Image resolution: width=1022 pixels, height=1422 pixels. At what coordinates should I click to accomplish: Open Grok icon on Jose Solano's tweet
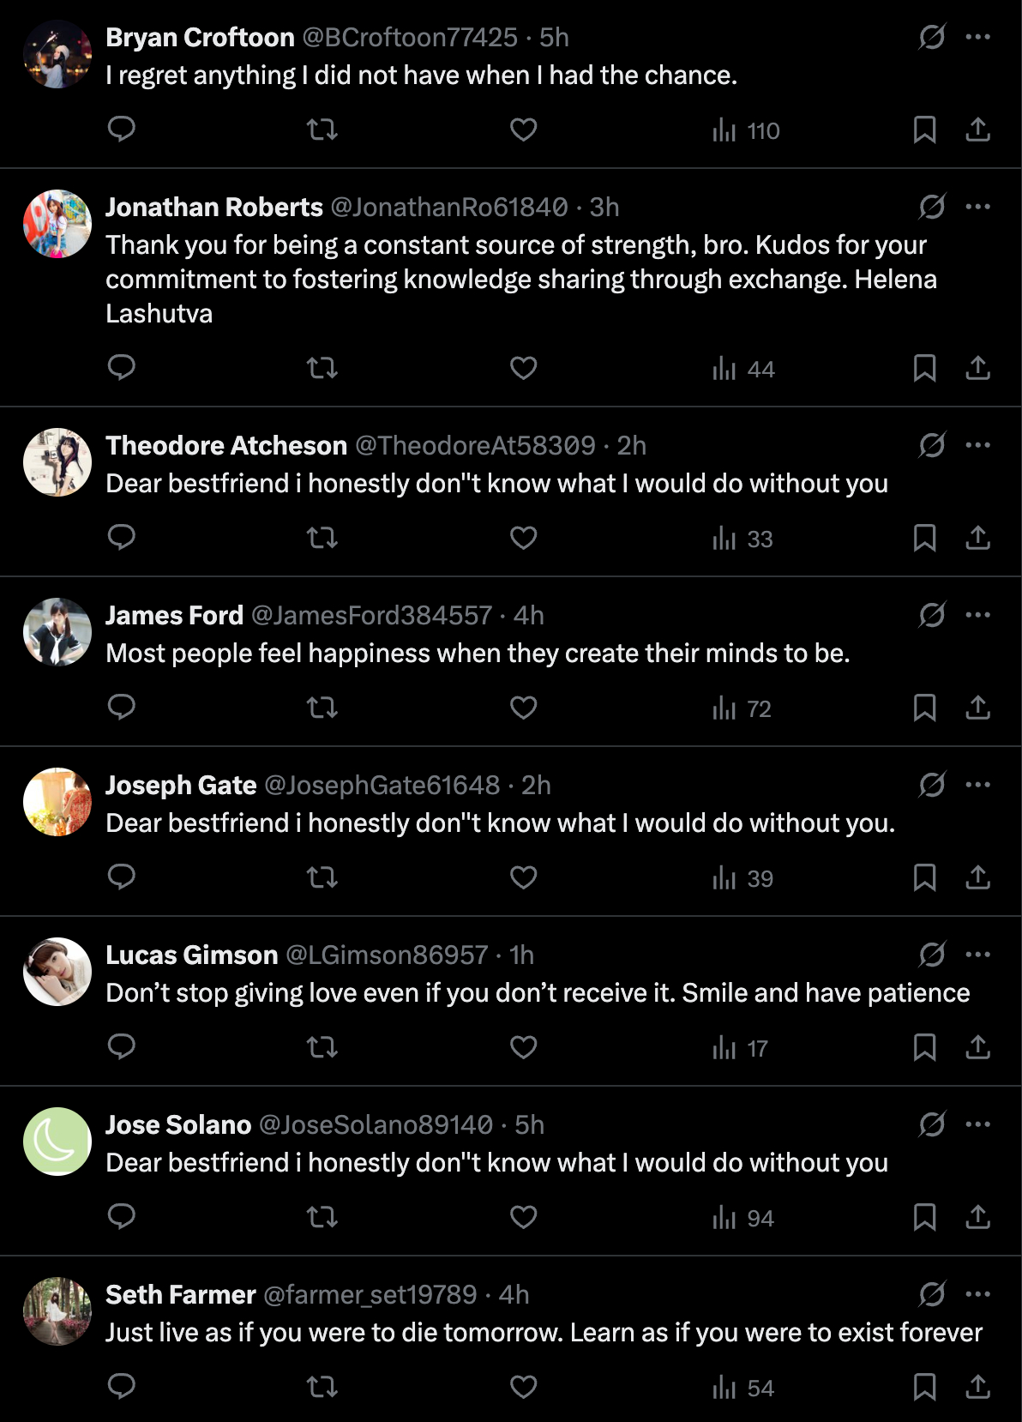click(x=932, y=1124)
